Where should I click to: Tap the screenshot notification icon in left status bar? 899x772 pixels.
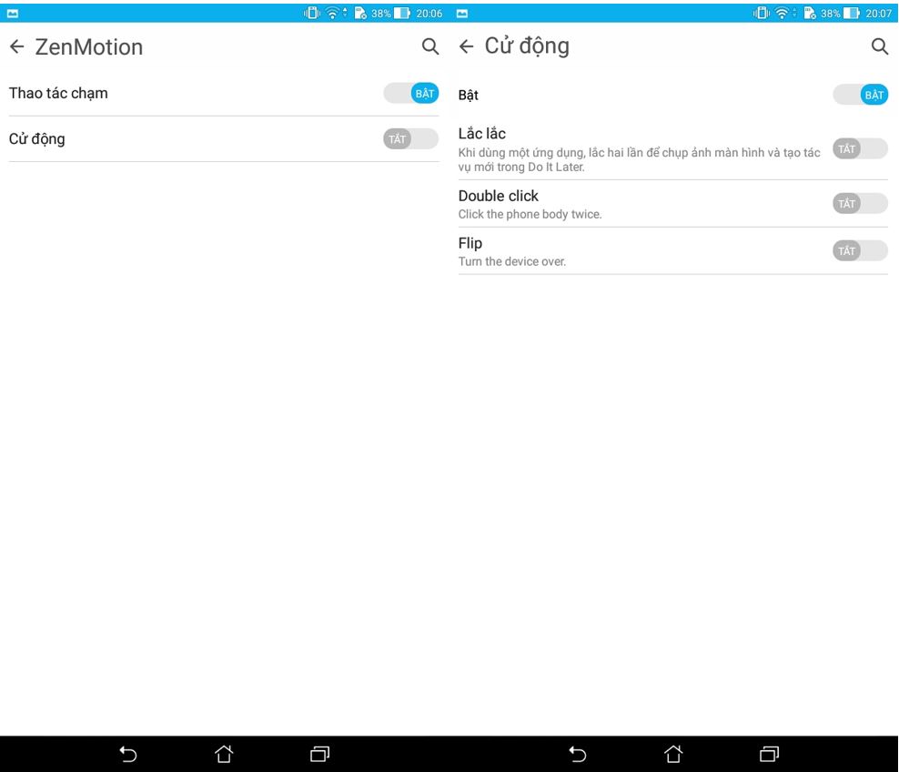[x=13, y=13]
